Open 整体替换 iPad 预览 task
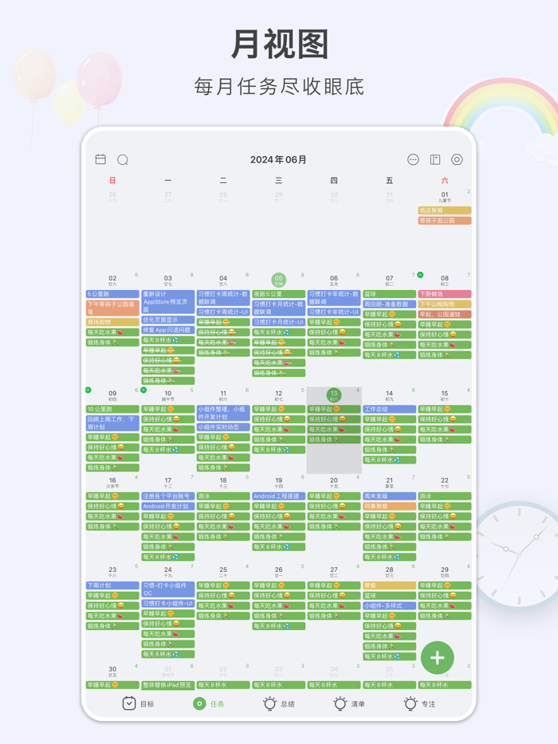Image resolution: width=558 pixels, height=744 pixels. (168, 685)
